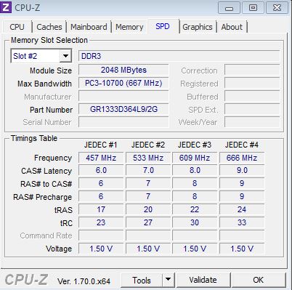Click the RAS# Precharge row label
Viewport: 292px width, 290px height.
(42, 197)
